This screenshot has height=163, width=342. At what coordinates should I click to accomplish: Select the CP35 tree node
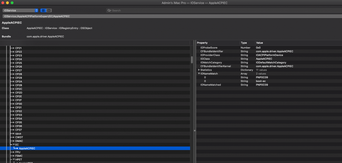point(18,122)
